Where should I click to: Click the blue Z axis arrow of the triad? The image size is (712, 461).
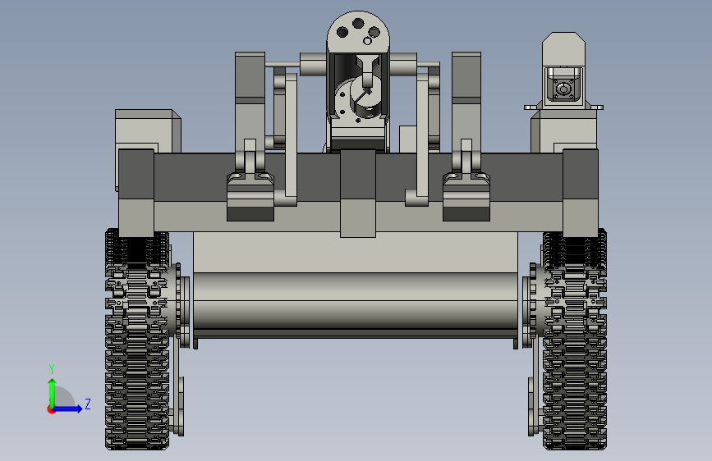pyautogui.click(x=67, y=409)
